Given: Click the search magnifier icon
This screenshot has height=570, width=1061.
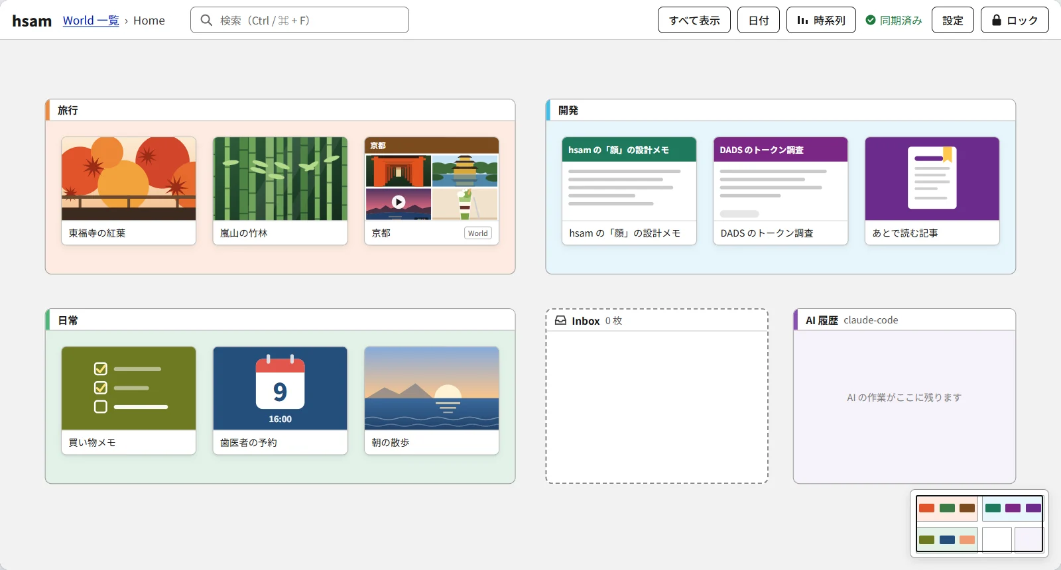Looking at the screenshot, I should pos(206,21).
